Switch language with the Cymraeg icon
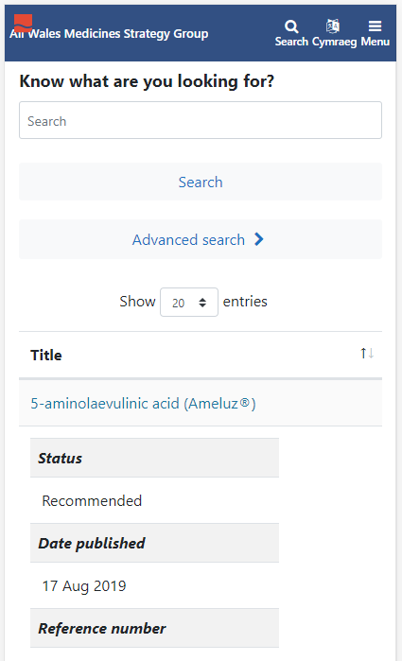Image resolution: width=402 pixels, height=661 pixels. pyautogui.click(x=332, y=26)
